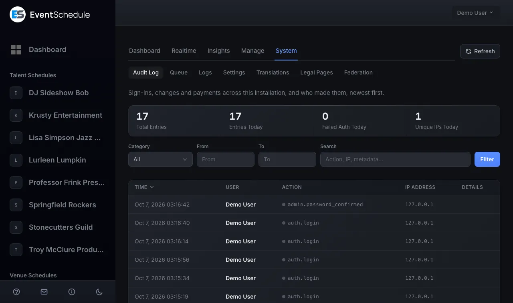Viewport: 513px width, 303px height.
Task: Open the Settings sub-tab
Action: point(234,72)
